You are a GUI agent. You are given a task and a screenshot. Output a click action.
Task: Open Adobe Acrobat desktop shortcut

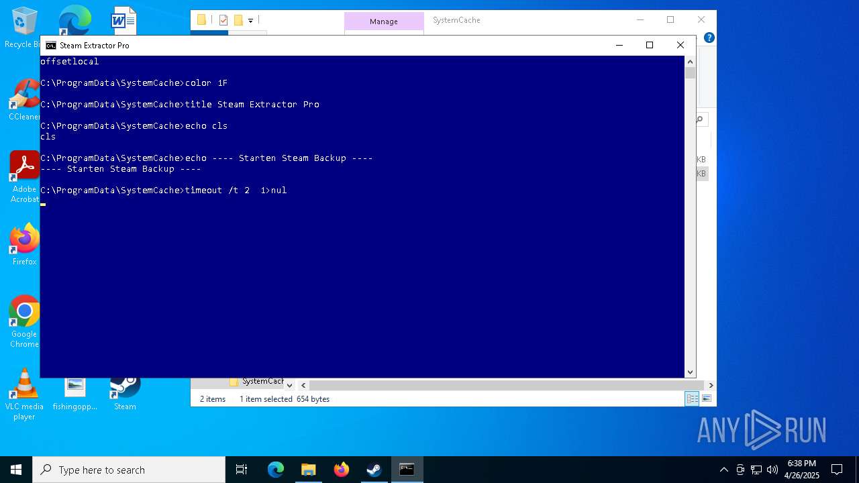click(24, 176)
